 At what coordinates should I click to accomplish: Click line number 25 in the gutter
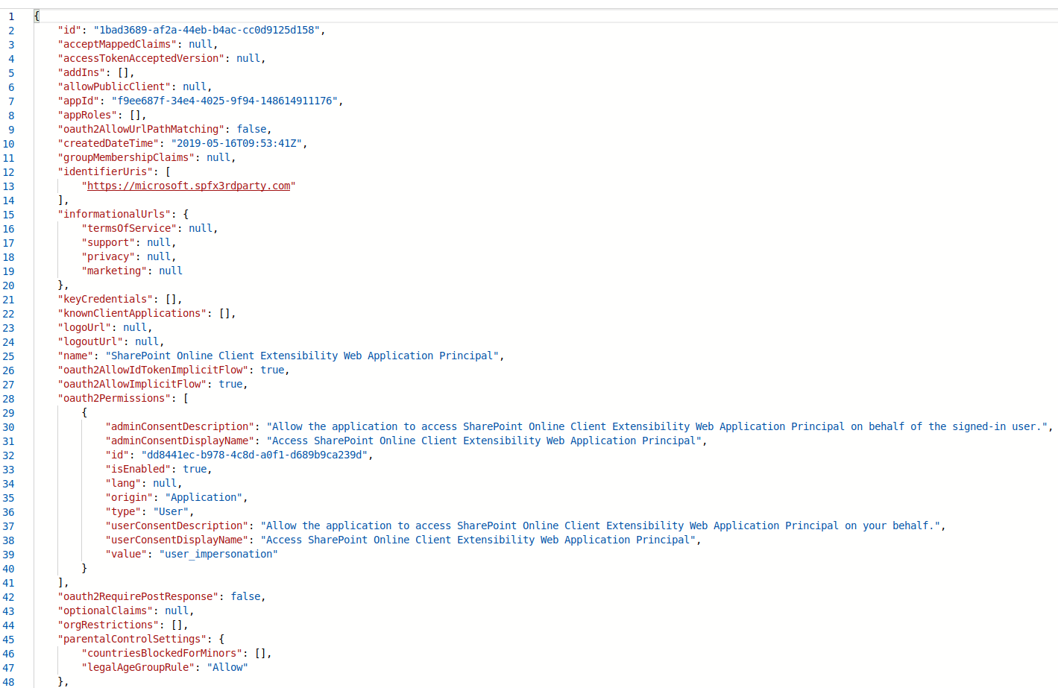point(8,356)
